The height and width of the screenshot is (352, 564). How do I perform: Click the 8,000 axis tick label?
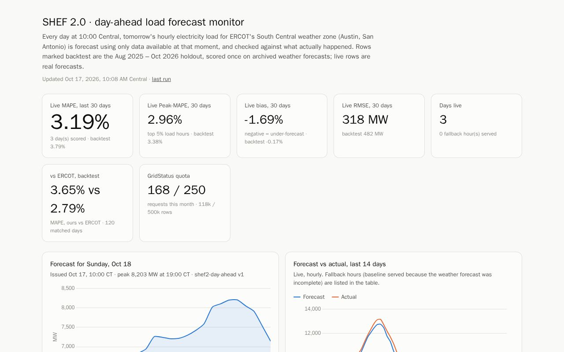(68, 308)
